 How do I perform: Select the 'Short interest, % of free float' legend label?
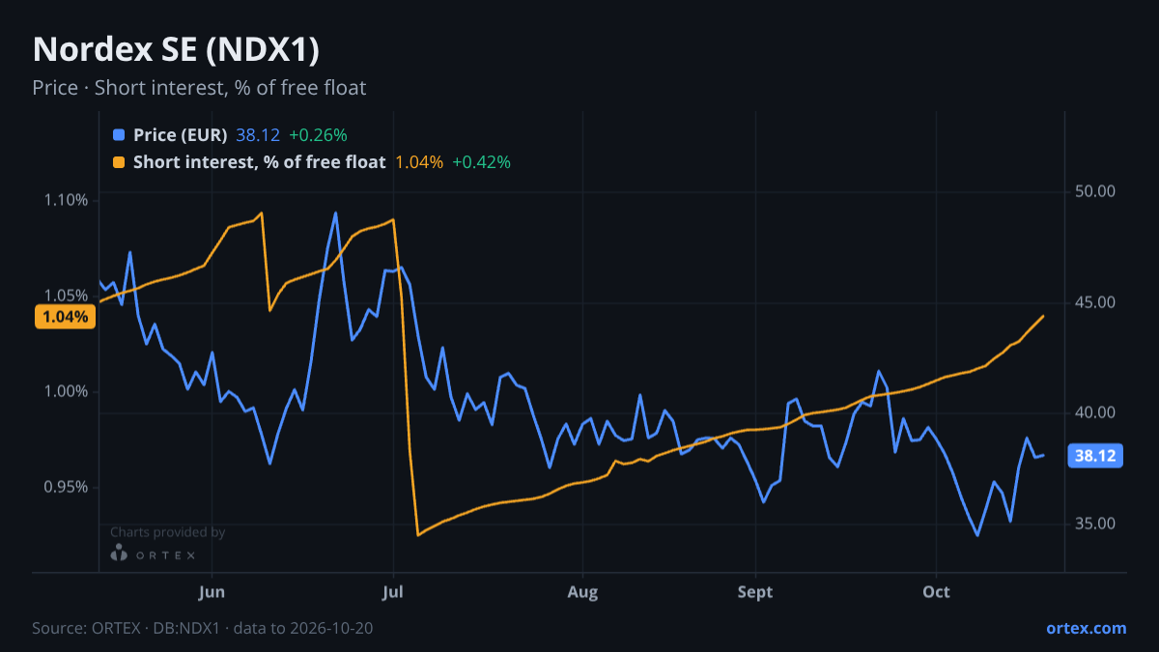[x=260, y=162]
